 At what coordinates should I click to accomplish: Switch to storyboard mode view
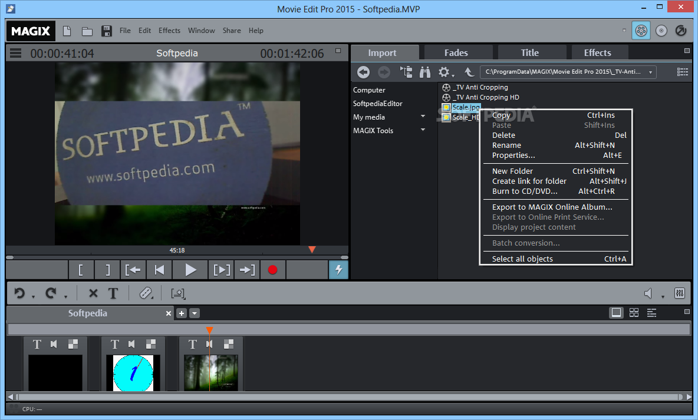click(617, 313)
